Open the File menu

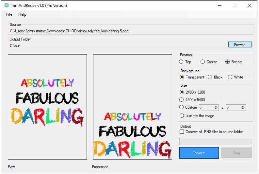coord(9,14)
